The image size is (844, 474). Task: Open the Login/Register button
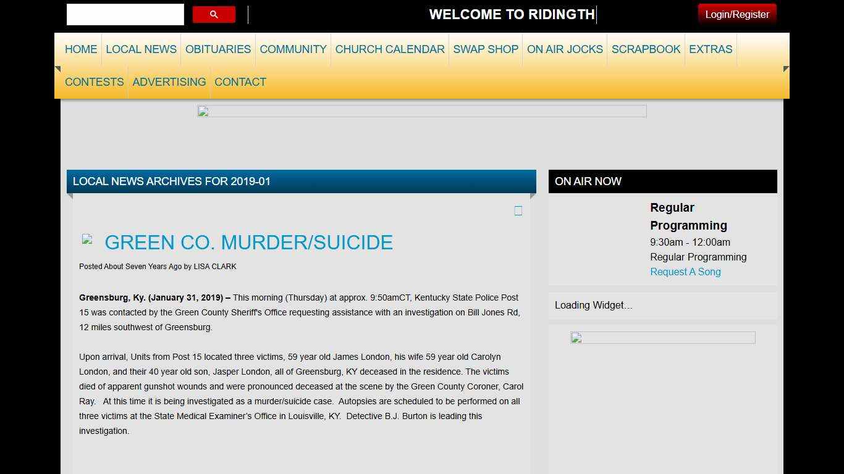click(736, 14)
